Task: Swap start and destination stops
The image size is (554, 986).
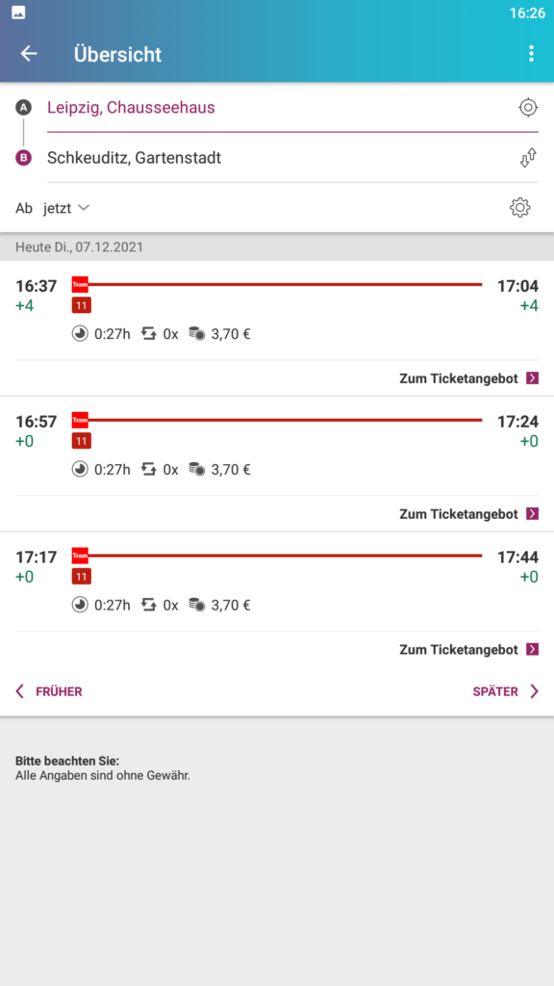Action: tap(528, 158)
